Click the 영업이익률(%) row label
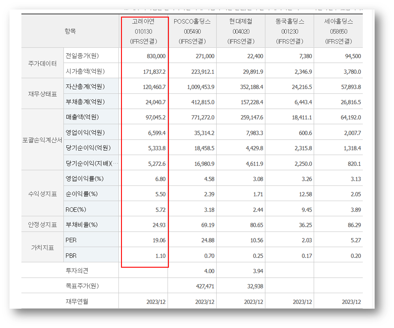 [x=84, y=179]
